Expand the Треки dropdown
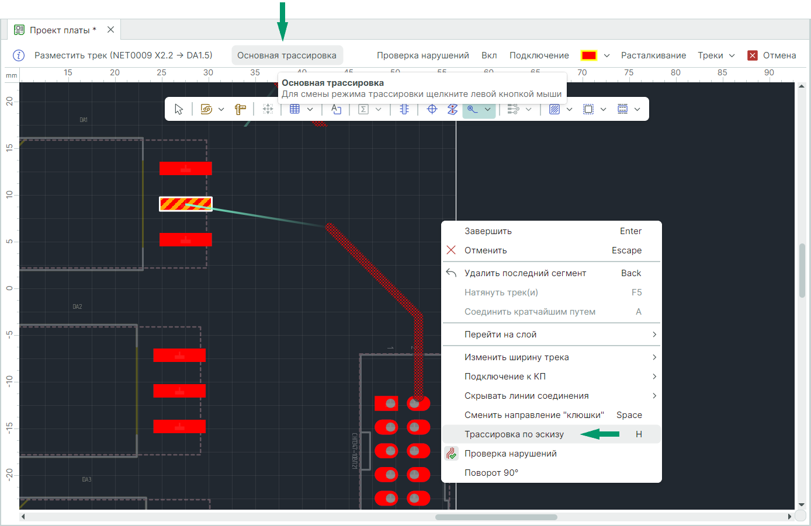811x526 pixels. click(x=716, y=55)
